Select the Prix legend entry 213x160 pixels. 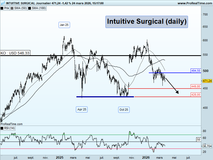click(5, 8)
